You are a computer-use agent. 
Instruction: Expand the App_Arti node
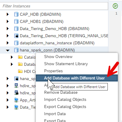[x=8, y=100]
